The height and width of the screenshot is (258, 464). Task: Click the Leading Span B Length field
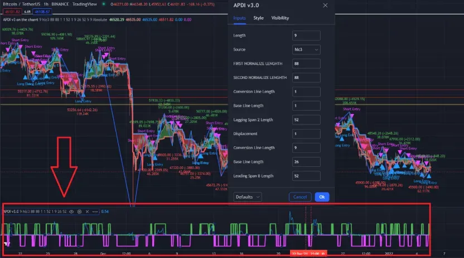(x=306, y=176)
